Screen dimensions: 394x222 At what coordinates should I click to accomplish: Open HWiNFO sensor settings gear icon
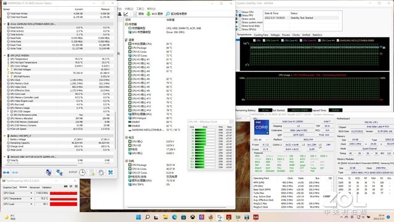pos(101,173)
